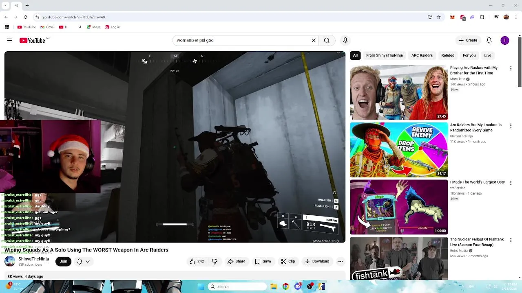Go to YouTube home via logo
This screenshot has height=293, width=522.
click(32, 40)
